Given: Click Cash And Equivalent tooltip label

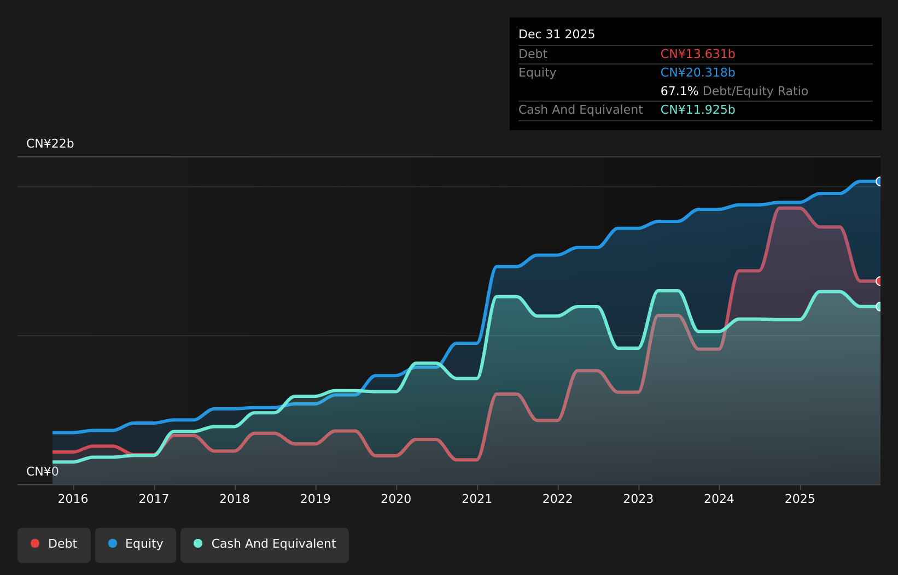Looking at the screenshot, I should [581, 110].
